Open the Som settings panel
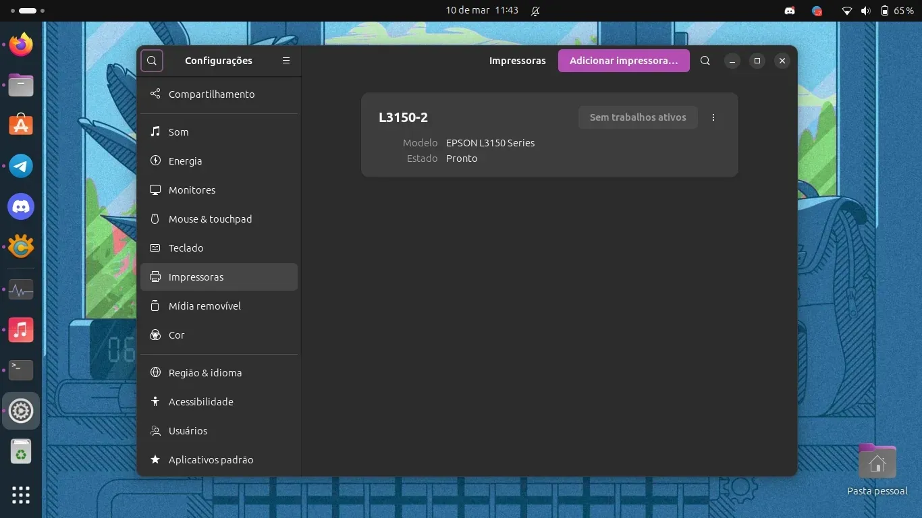Image resolution: width=922 pixels, height=518 pixels. [x=178, y=132]
